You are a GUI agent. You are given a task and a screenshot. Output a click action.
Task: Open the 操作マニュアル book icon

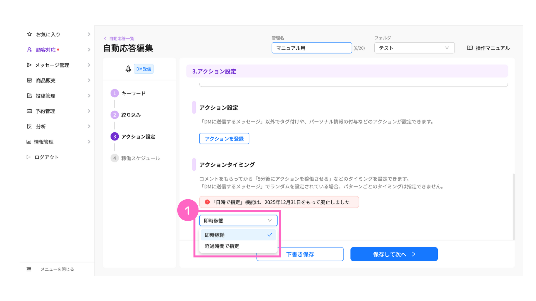[470, 48]
